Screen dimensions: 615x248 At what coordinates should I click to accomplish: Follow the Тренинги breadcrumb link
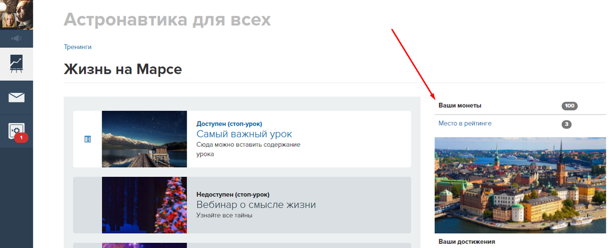point(77,47)
